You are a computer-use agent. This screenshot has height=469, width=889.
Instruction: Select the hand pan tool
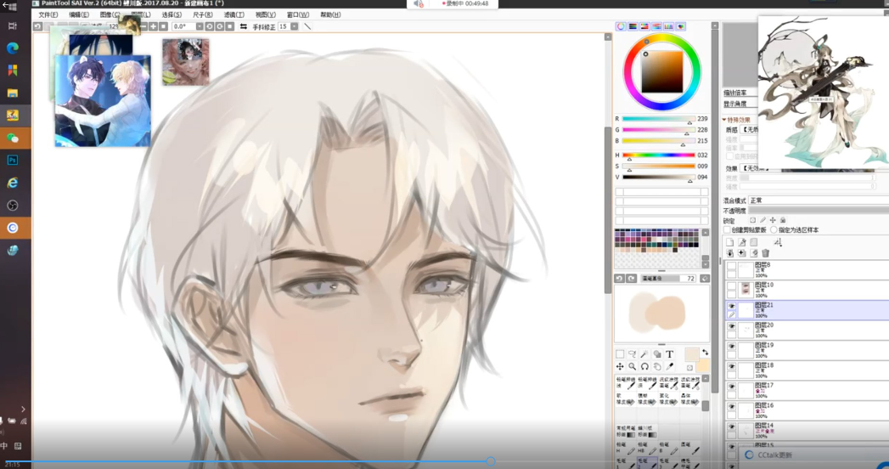tap(657, 367)
